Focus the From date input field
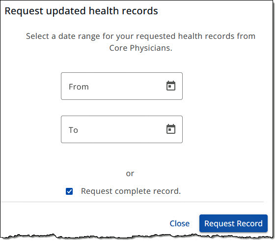 (122, 86)
